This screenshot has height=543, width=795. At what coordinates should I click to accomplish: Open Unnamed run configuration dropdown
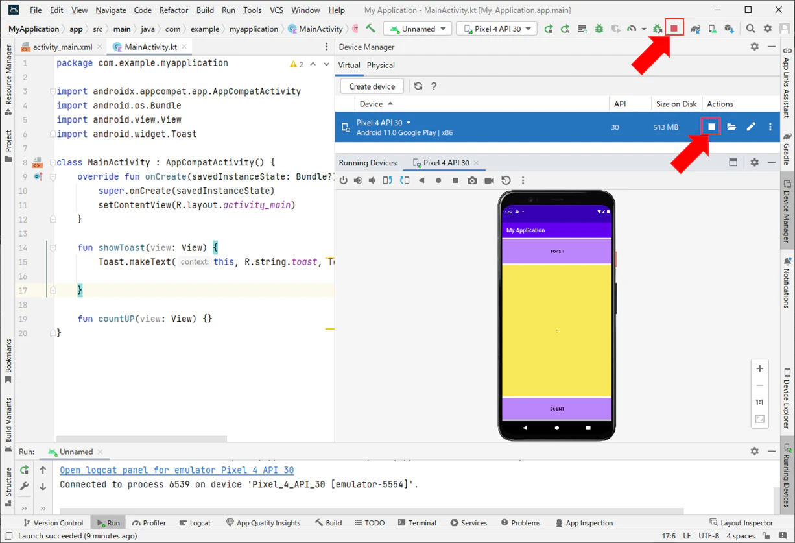pyautogui.click(x=418, y=29)
